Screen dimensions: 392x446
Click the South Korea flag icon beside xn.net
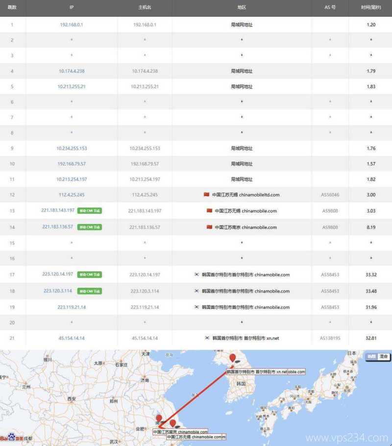(208, 338)
